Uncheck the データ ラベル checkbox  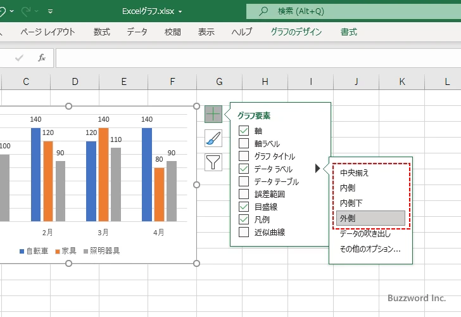point(244,169)
